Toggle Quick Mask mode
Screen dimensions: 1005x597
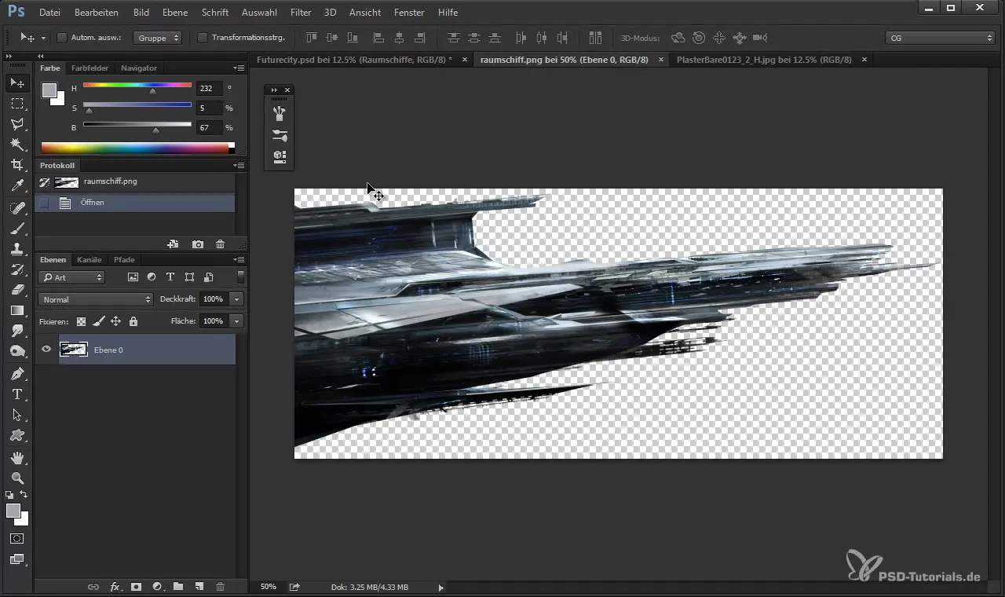pyautogui.click(x=17, y=539)
